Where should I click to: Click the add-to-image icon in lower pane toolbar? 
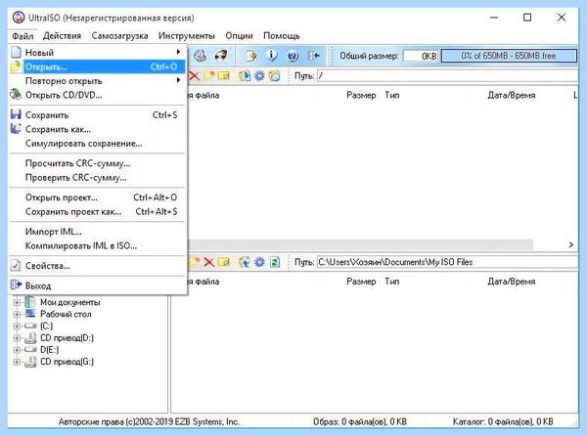click(245, 262)
